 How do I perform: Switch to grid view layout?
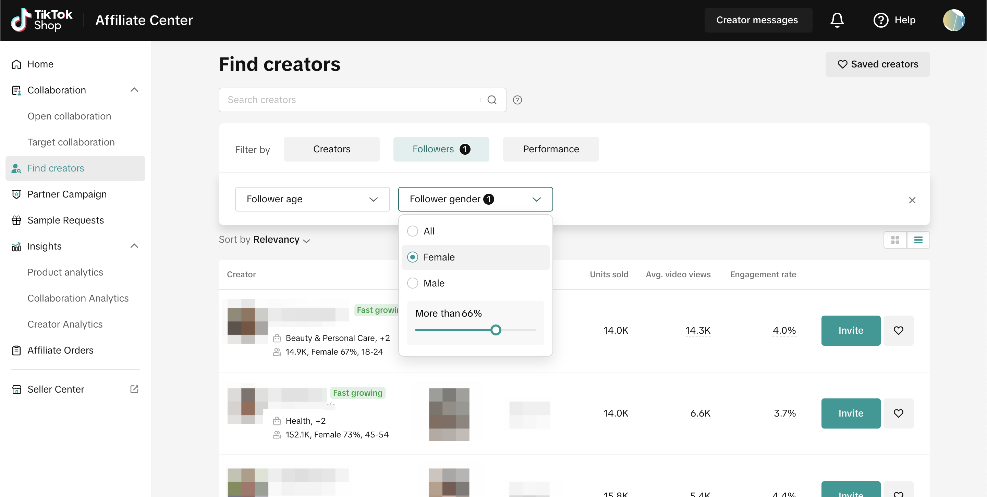click(895, 240)
